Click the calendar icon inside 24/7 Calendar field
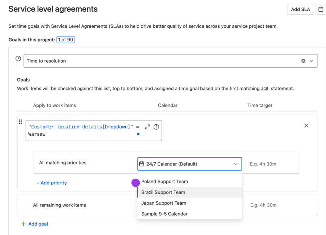The image size is (326, 235). [142, 164]
